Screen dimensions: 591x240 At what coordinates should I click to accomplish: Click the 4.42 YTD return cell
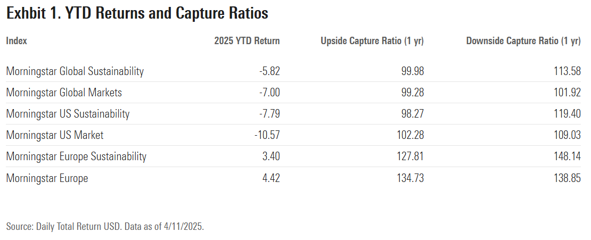coord(269,178)
